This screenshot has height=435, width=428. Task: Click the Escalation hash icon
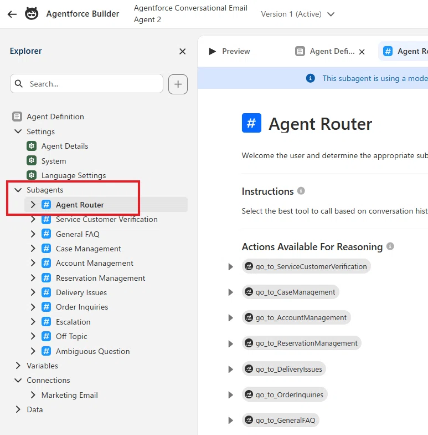tap(47, 322)
